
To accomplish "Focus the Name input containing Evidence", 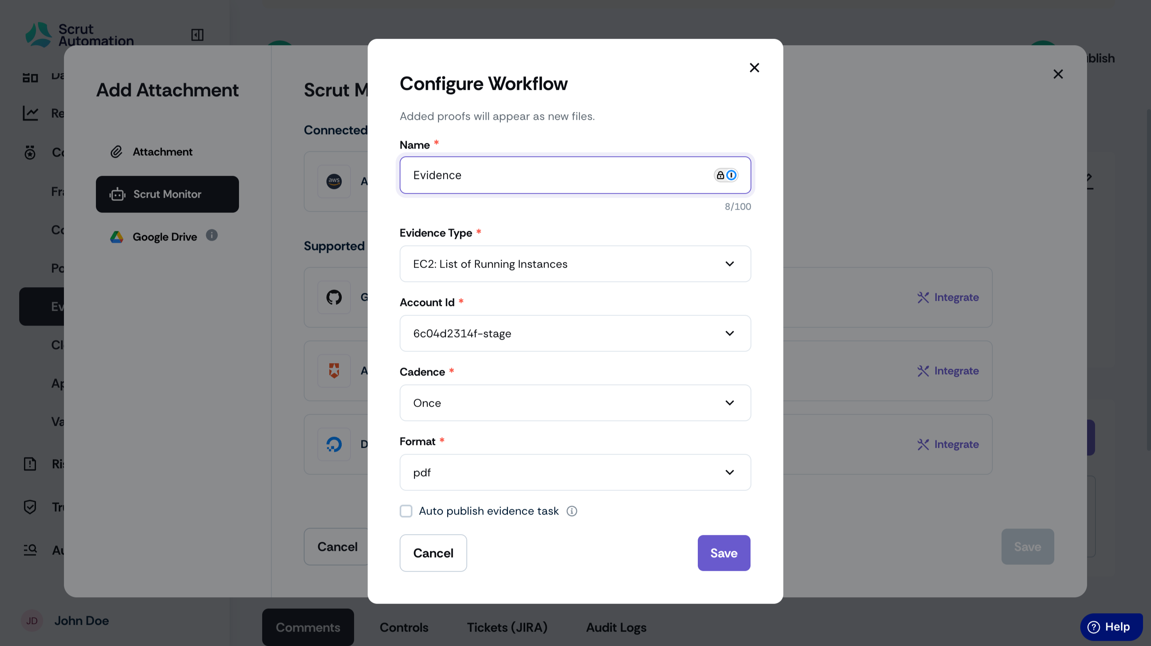I will pos(575,175).
